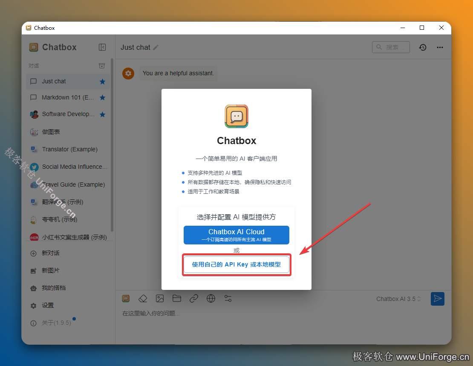
Task: Open the Just chat conversation
Action: click(x=68, y=81)
